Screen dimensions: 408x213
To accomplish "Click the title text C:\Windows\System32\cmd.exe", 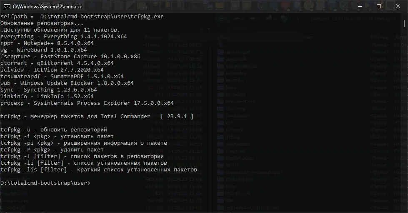I will click(x=48, y=7).
